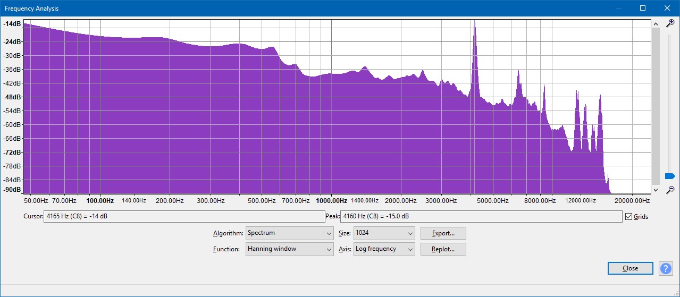Viewport: 680px width, 297px height.
Task: Click the 200.00Hz axis label
Action: click(x=170, y=201)
